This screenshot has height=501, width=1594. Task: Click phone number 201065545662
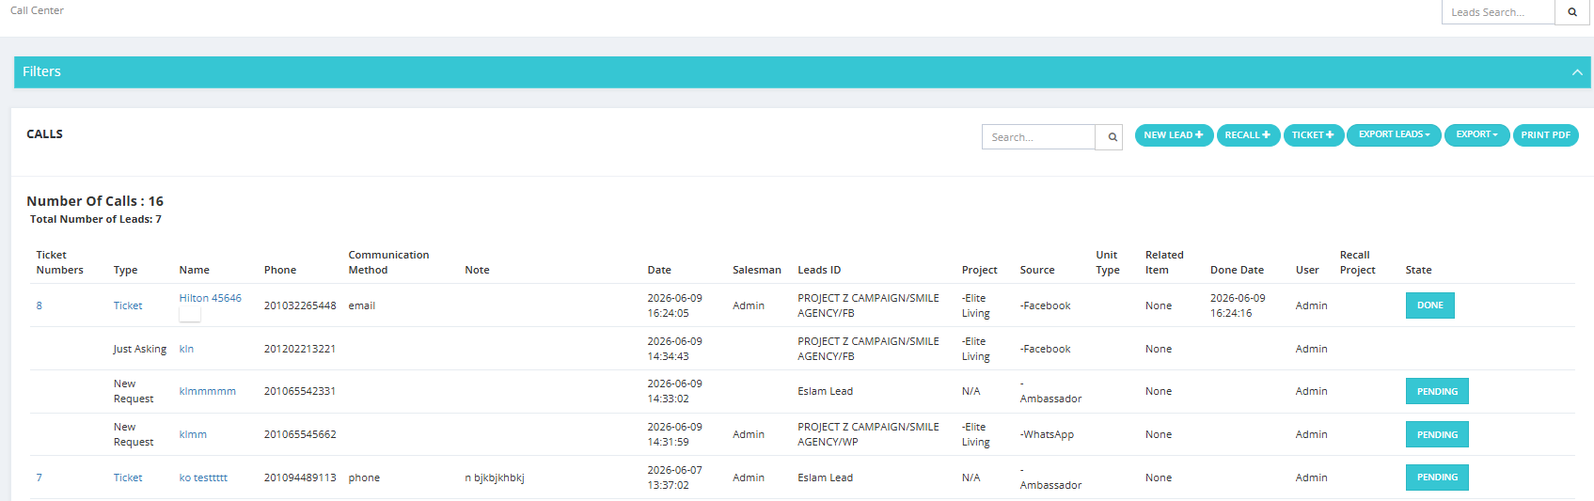300,434
